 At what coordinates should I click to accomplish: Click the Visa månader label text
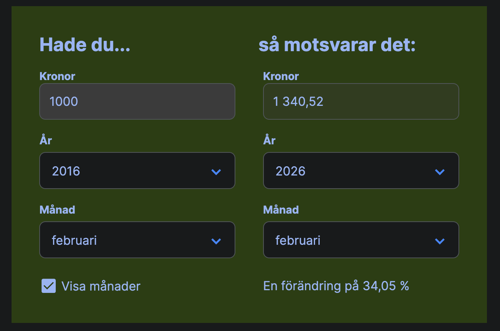101,286
